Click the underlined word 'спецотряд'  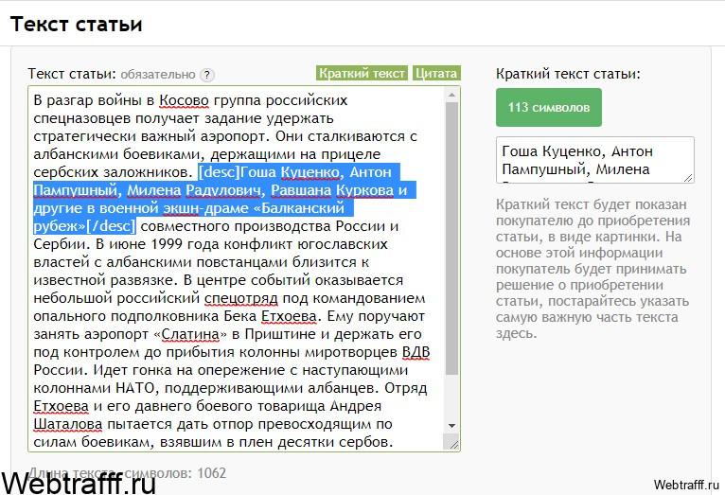pos(241,298)
